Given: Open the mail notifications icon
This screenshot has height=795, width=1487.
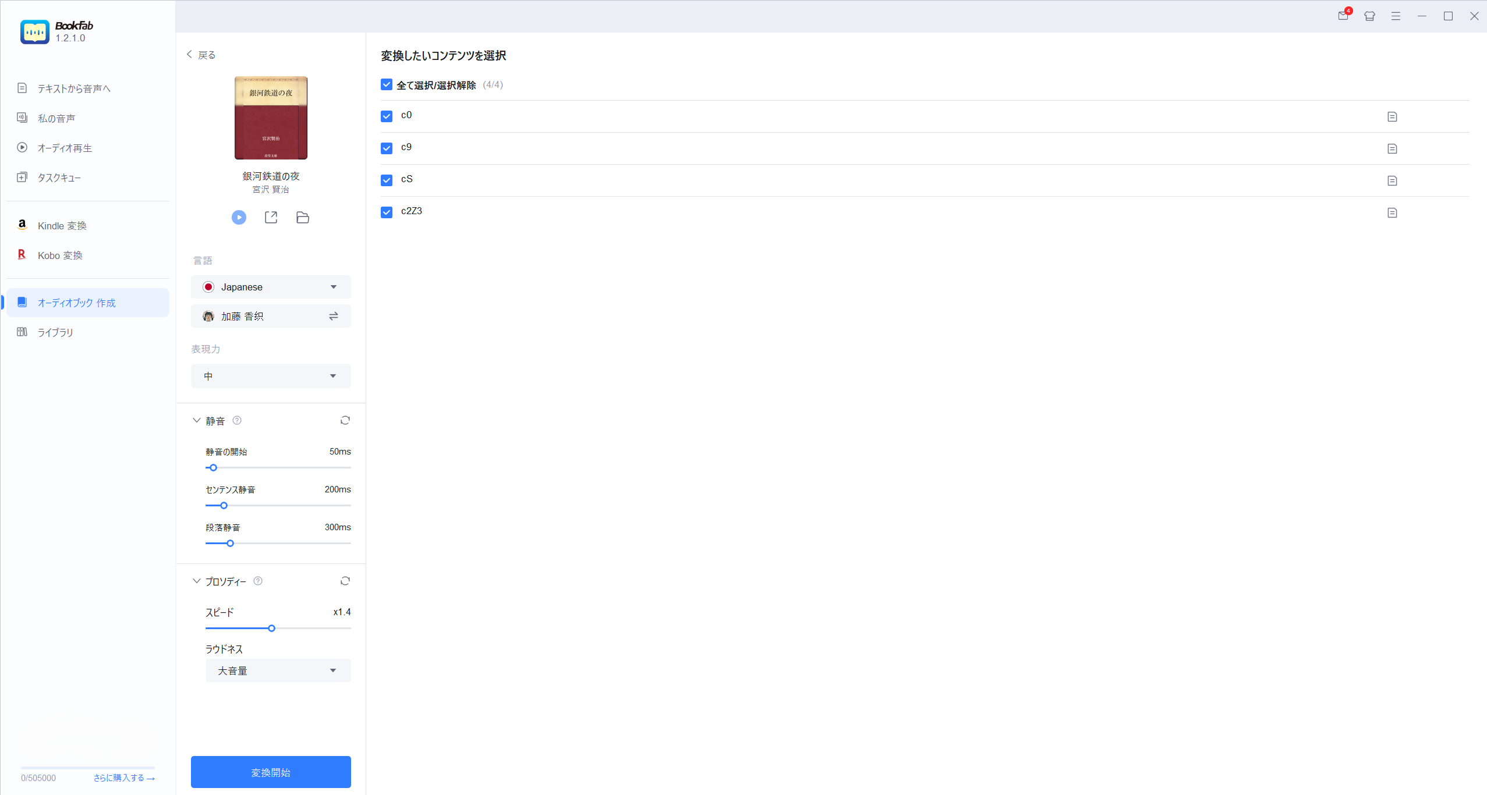Looking at the screenshot, I should [x=1343, y=16].
